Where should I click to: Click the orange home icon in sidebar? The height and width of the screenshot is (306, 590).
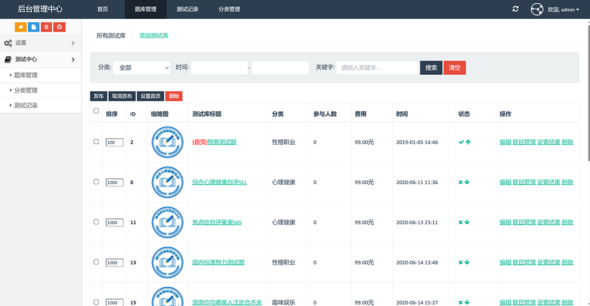coord(21,27)
